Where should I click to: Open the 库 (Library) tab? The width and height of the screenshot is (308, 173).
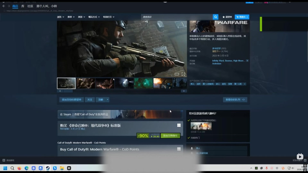click(23, 6)
